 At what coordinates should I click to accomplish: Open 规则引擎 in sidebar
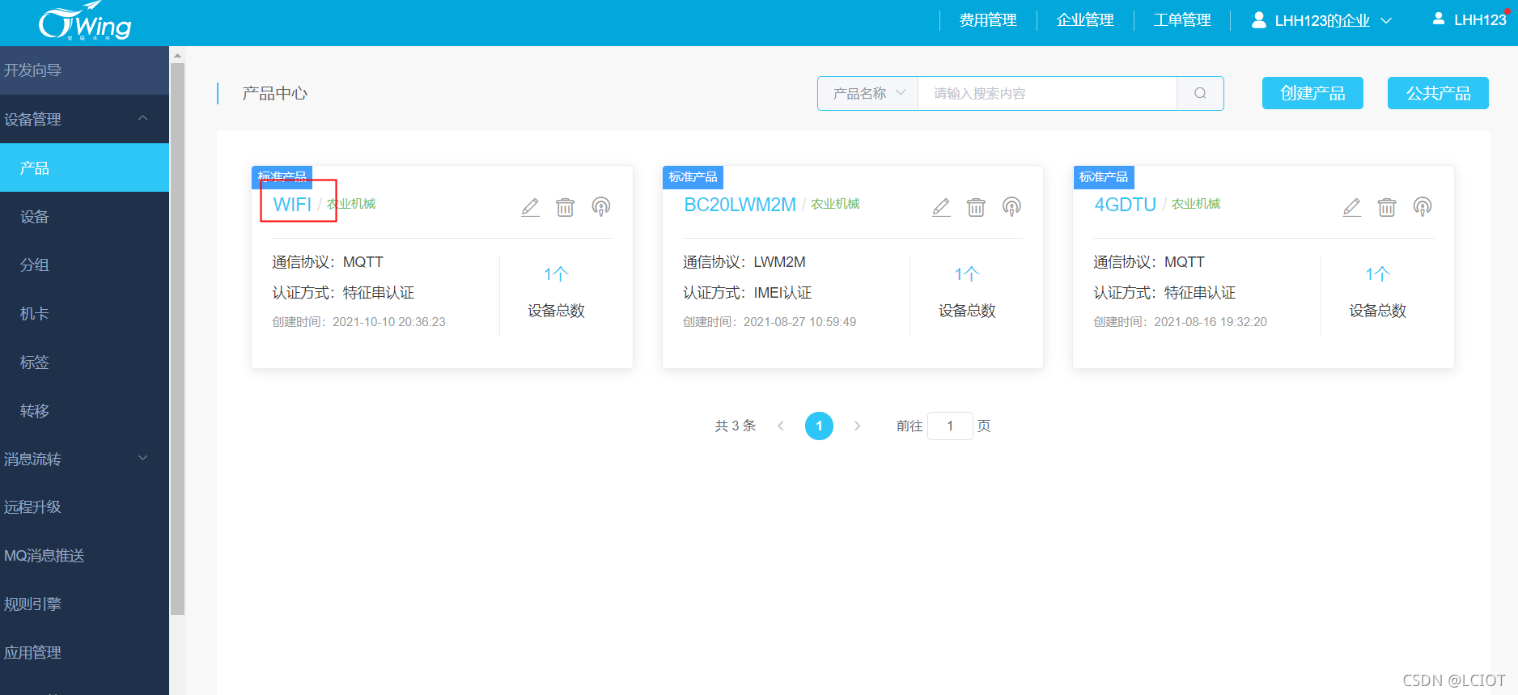(x=84, y=604)
